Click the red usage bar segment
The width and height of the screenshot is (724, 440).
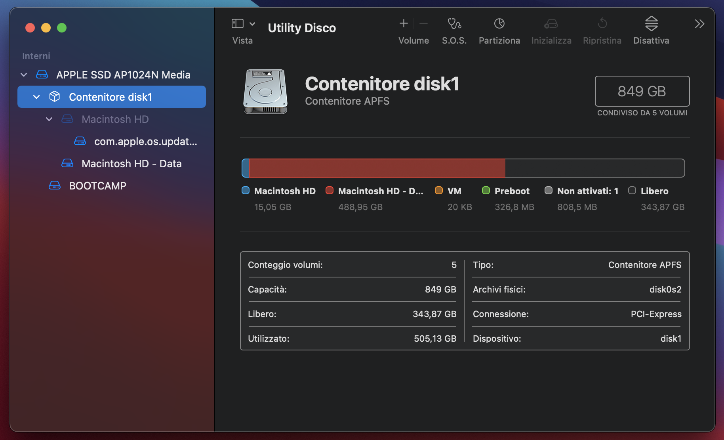(376, 168)
